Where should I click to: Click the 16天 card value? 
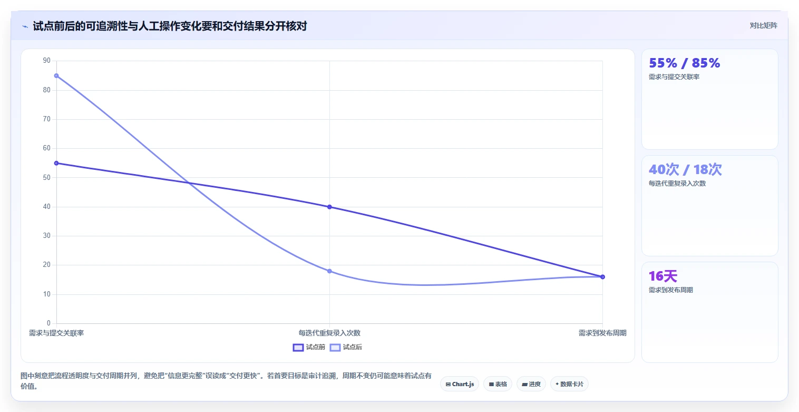point(662,276)
